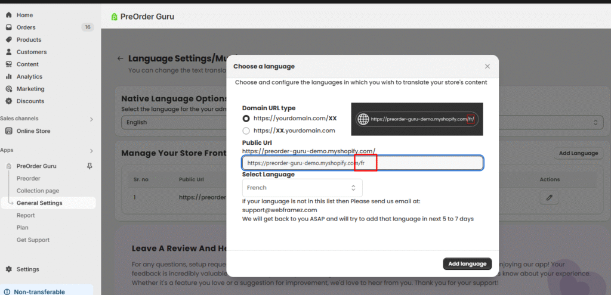Click the Analytics bar chart icon
Screen dimensions: 611x295
tap(9, 77)
